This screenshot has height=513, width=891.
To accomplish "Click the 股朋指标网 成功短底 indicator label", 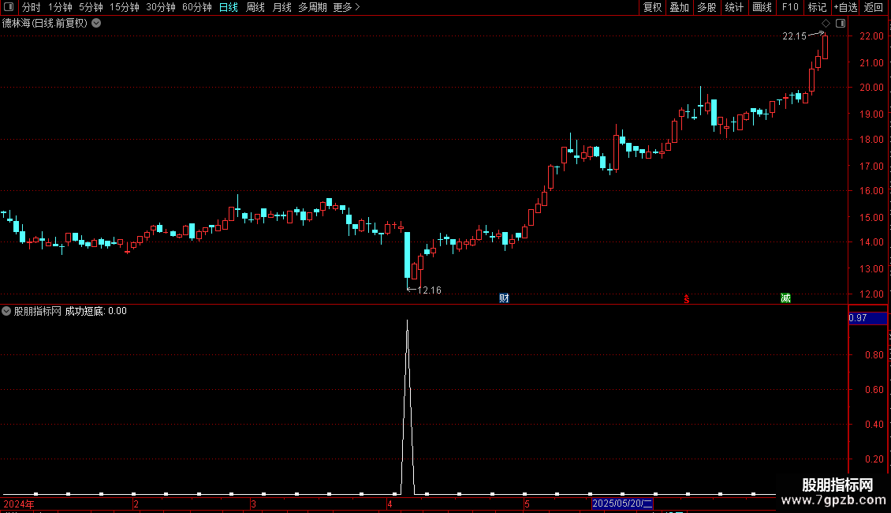I will point(70,311).
